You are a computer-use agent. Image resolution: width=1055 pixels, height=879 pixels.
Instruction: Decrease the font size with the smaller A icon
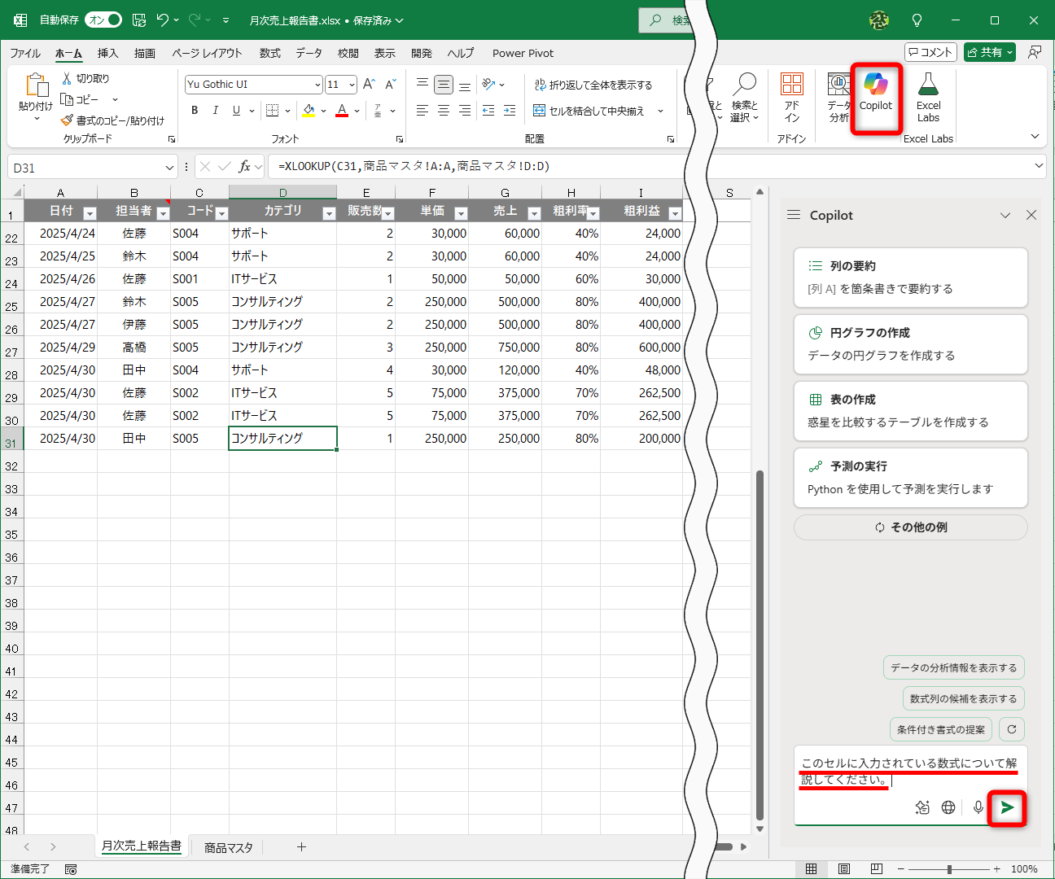391,85
